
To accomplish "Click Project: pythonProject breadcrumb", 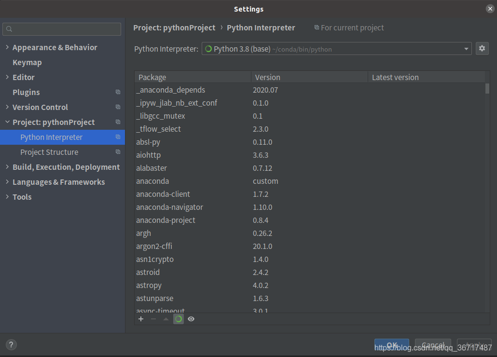I will coord(174,28).
